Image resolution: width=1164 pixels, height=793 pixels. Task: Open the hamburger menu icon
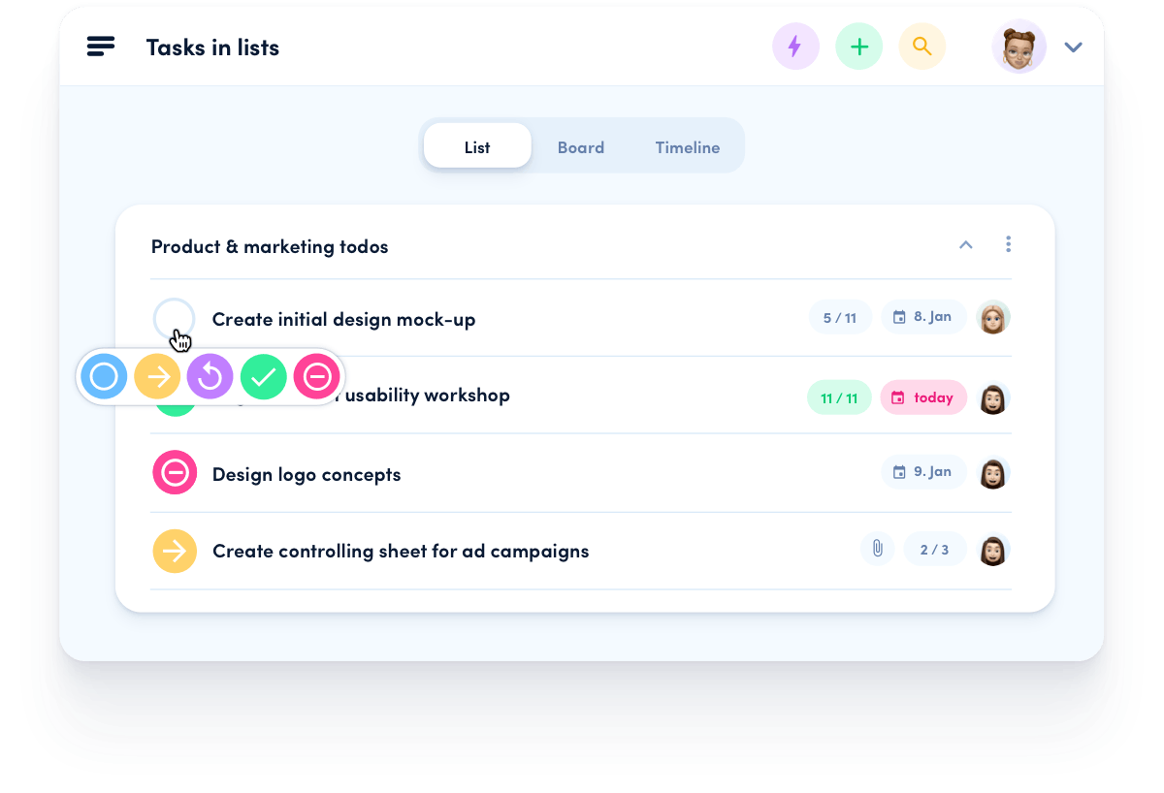[x=101, y=47]
